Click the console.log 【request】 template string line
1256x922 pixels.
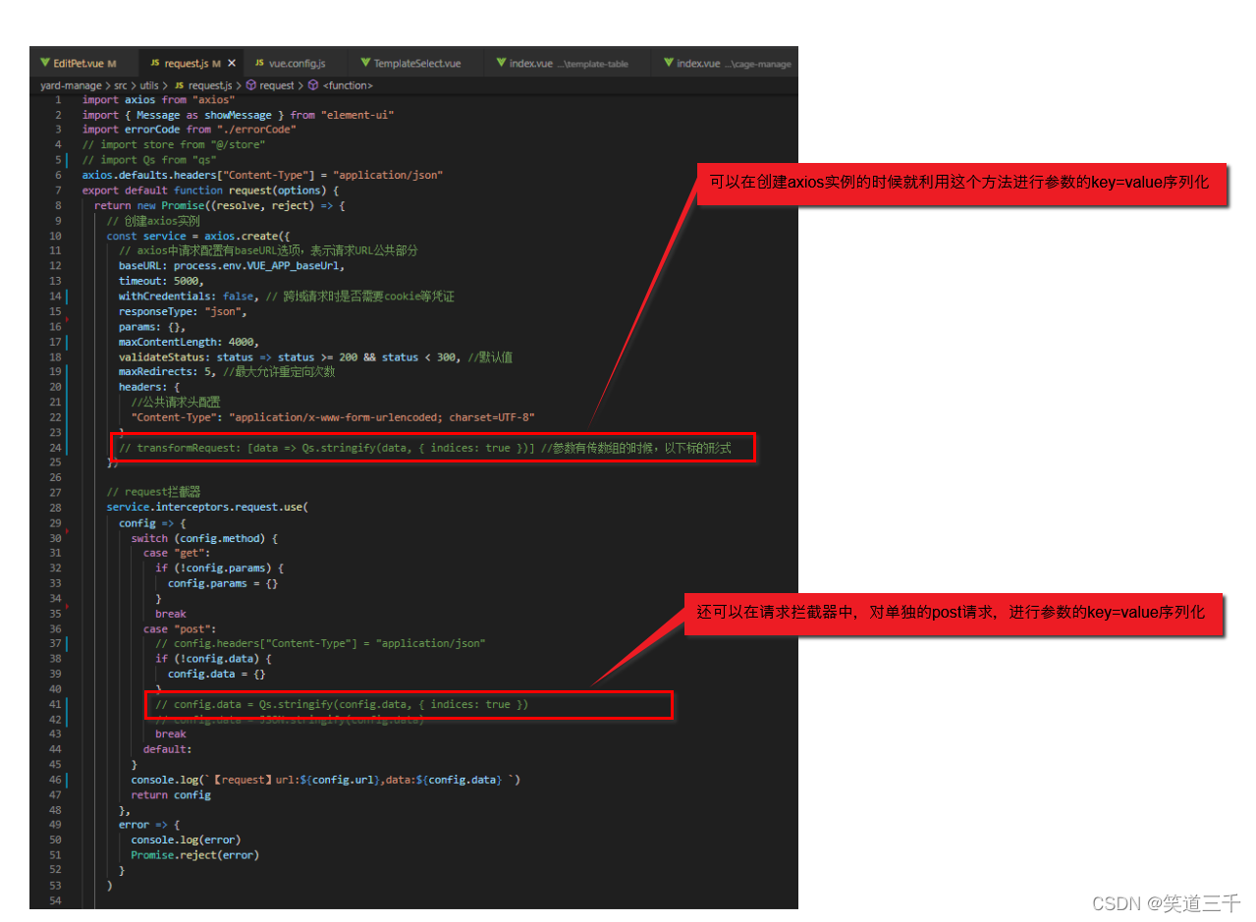[325, 780]
